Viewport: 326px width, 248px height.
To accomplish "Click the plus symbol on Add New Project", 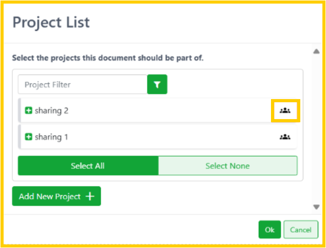I will pos(90,196).
